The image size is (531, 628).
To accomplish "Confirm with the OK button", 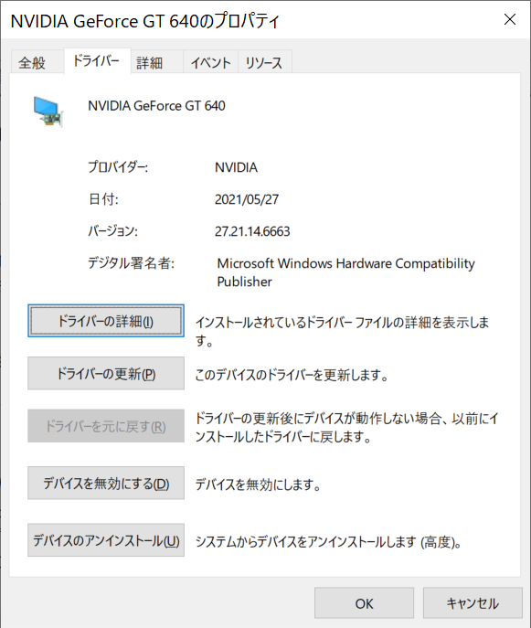I will tap(364, 603).
